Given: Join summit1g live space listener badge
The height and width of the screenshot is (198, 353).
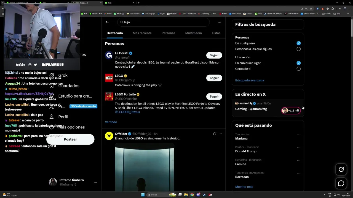Looking at the screenshot, I should tap(291, 111).
